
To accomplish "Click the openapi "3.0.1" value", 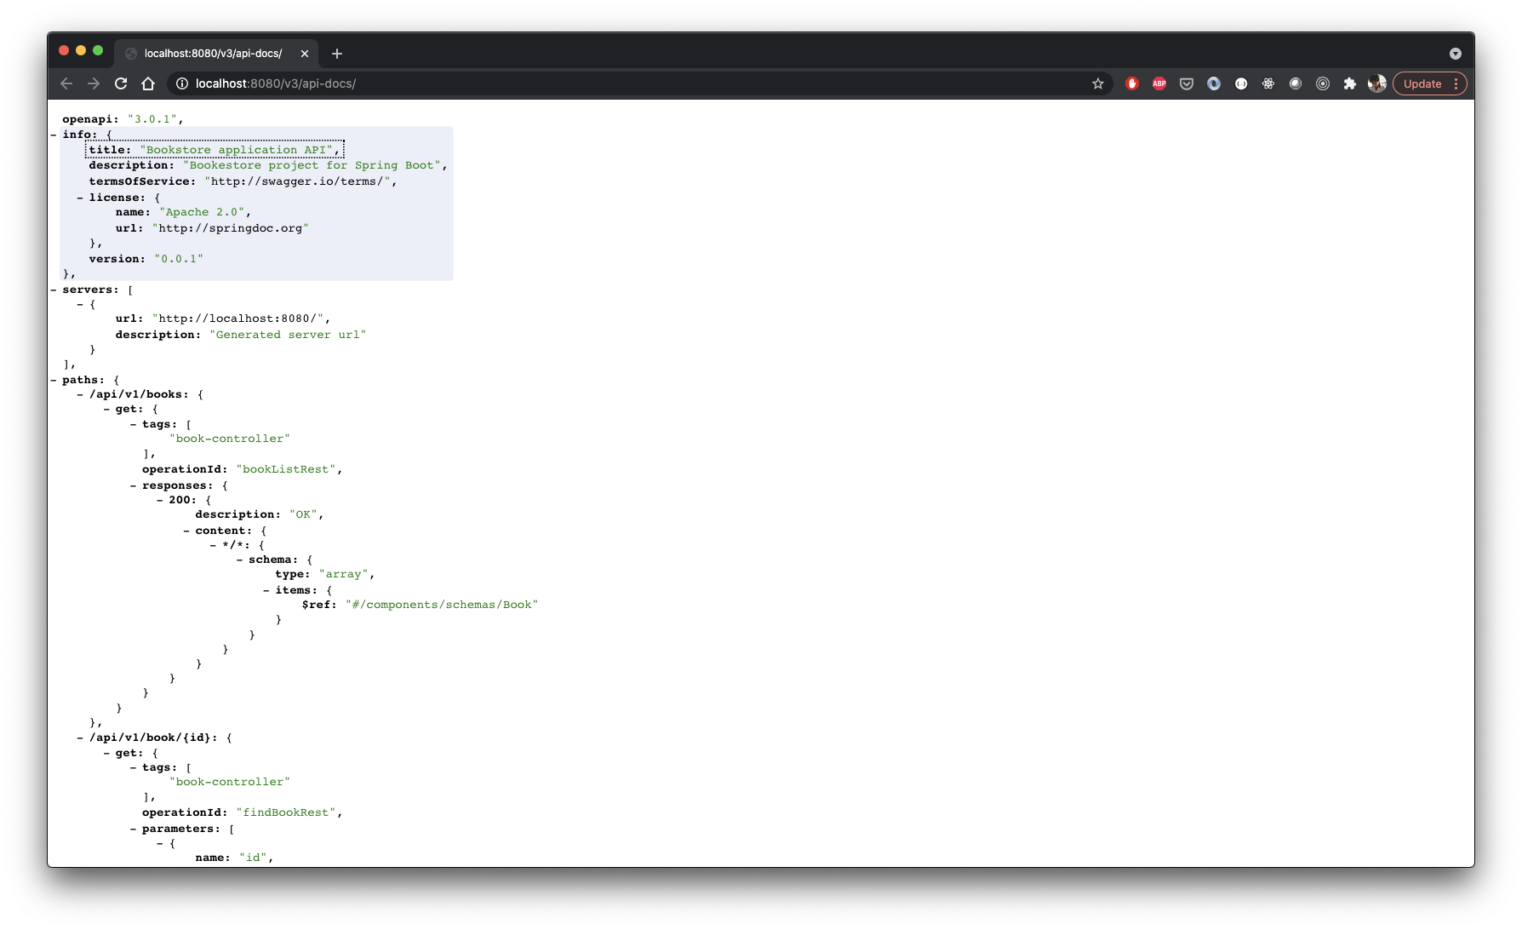I will (152, 119).
